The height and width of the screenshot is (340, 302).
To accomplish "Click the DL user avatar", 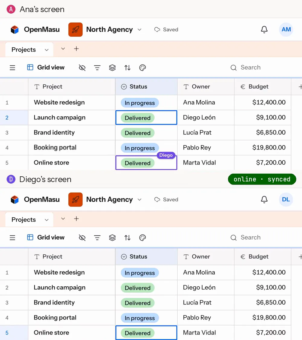I will pos(286,200).
